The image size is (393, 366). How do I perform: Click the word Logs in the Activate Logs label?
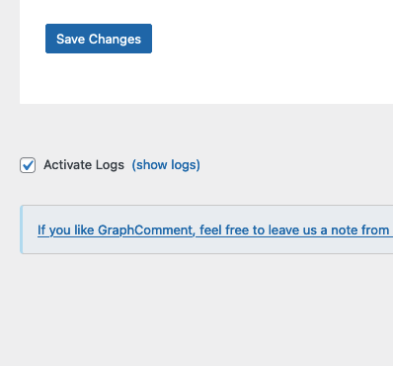110,165
